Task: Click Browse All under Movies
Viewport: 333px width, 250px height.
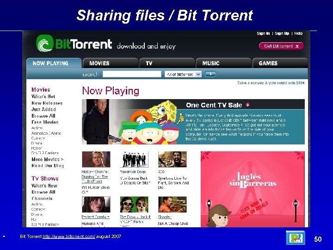Action: pyautogui.click(x=43, y=116)
